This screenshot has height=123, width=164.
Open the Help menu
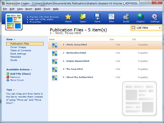click(56, 9)
